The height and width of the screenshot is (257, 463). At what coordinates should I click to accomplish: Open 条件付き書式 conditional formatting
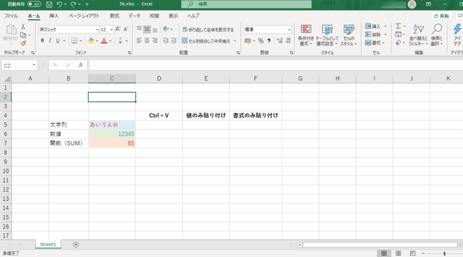[306, 35]
